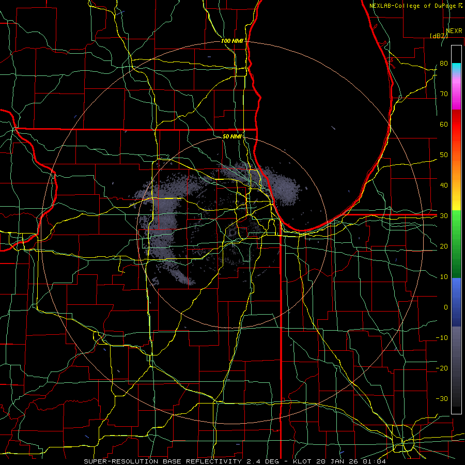Click the 0 dBZ scale label
465x465 pixels.
[446, 307]
